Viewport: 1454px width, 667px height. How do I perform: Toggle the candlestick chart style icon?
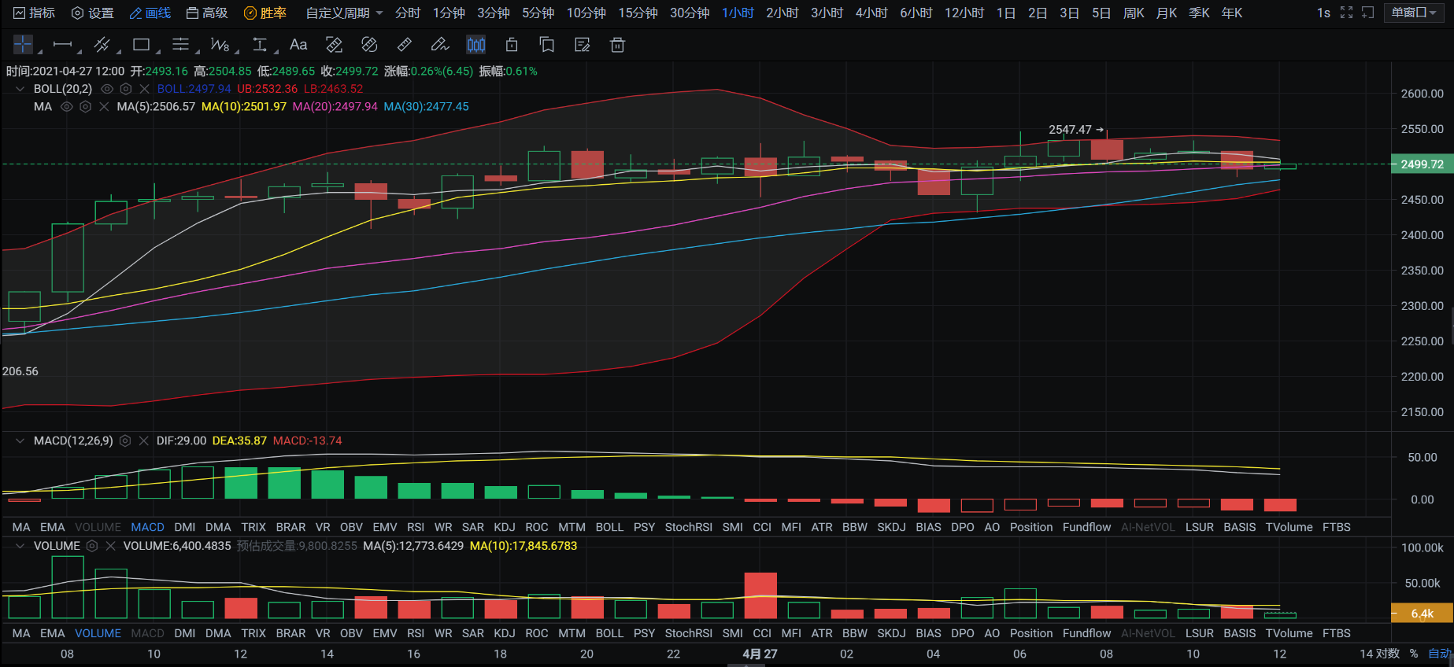476,45
